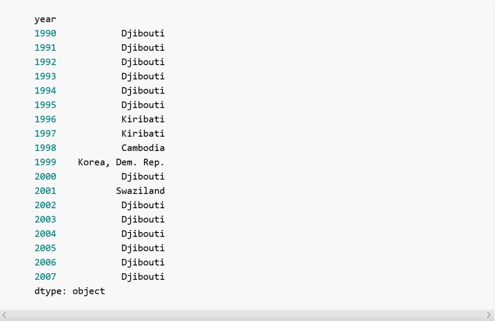The height and width of the screenshot is (321, 495).
Task: Click the Djibouti value for 1995
Action: pos(143,105)
